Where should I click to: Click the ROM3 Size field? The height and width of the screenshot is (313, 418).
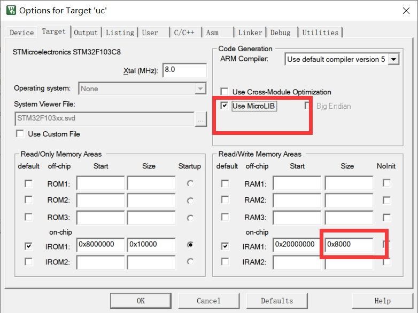coord(151,217)
